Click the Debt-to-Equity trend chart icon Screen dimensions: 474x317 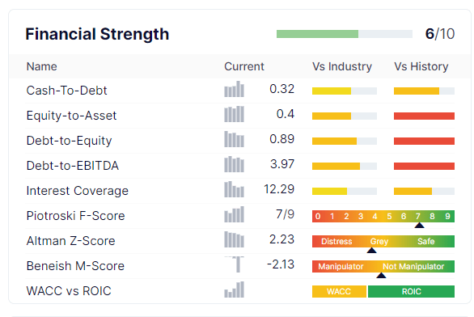click(x=234, y=139)
